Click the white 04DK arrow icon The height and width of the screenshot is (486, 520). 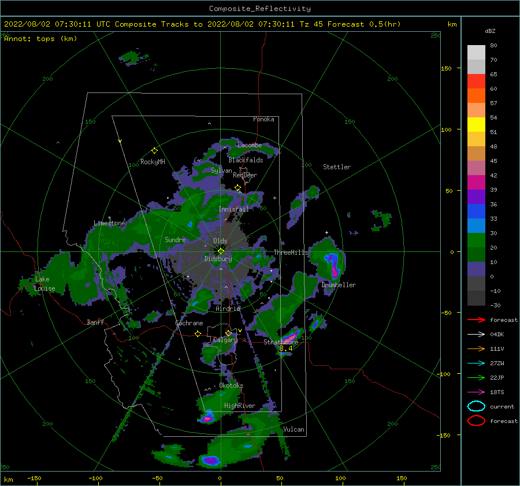(x=476, y=335)
